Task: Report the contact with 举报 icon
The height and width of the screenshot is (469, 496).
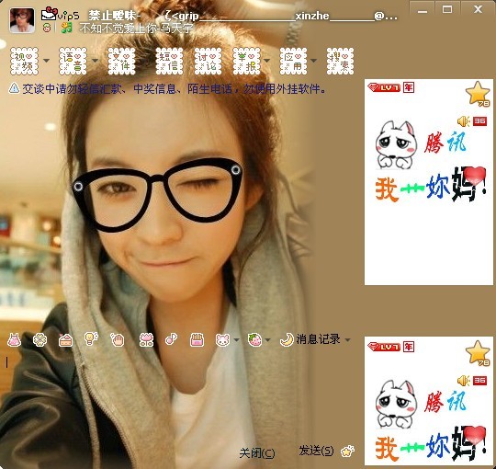Action: tap(247, 61)
